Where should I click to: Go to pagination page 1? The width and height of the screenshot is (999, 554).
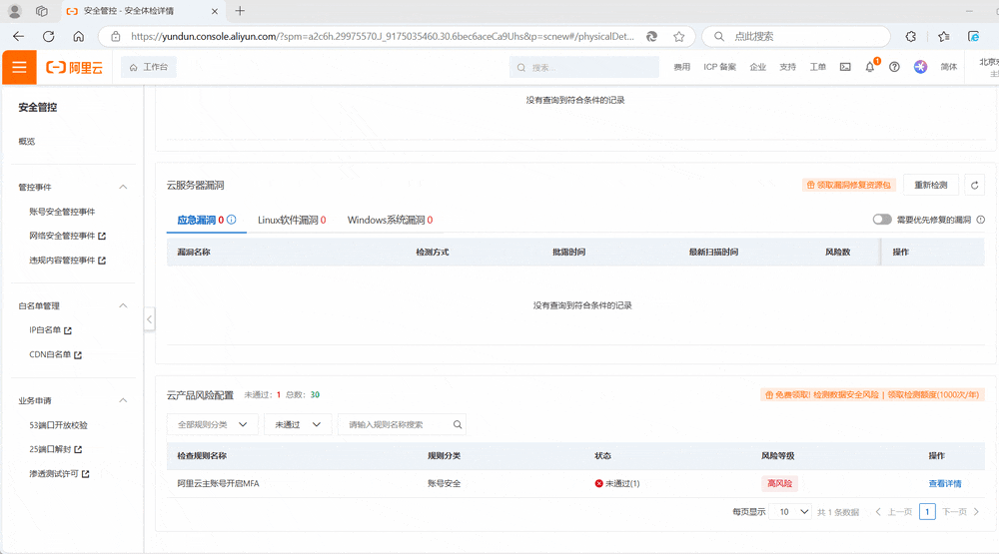927,512
